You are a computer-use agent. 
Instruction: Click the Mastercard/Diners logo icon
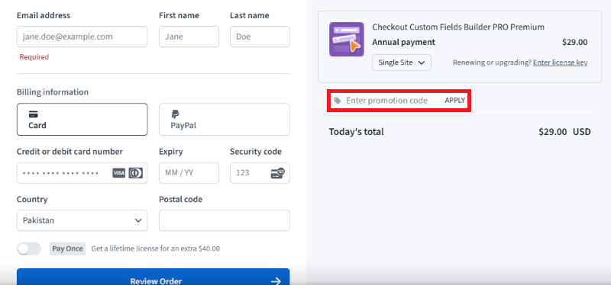(x=136, y=173)
